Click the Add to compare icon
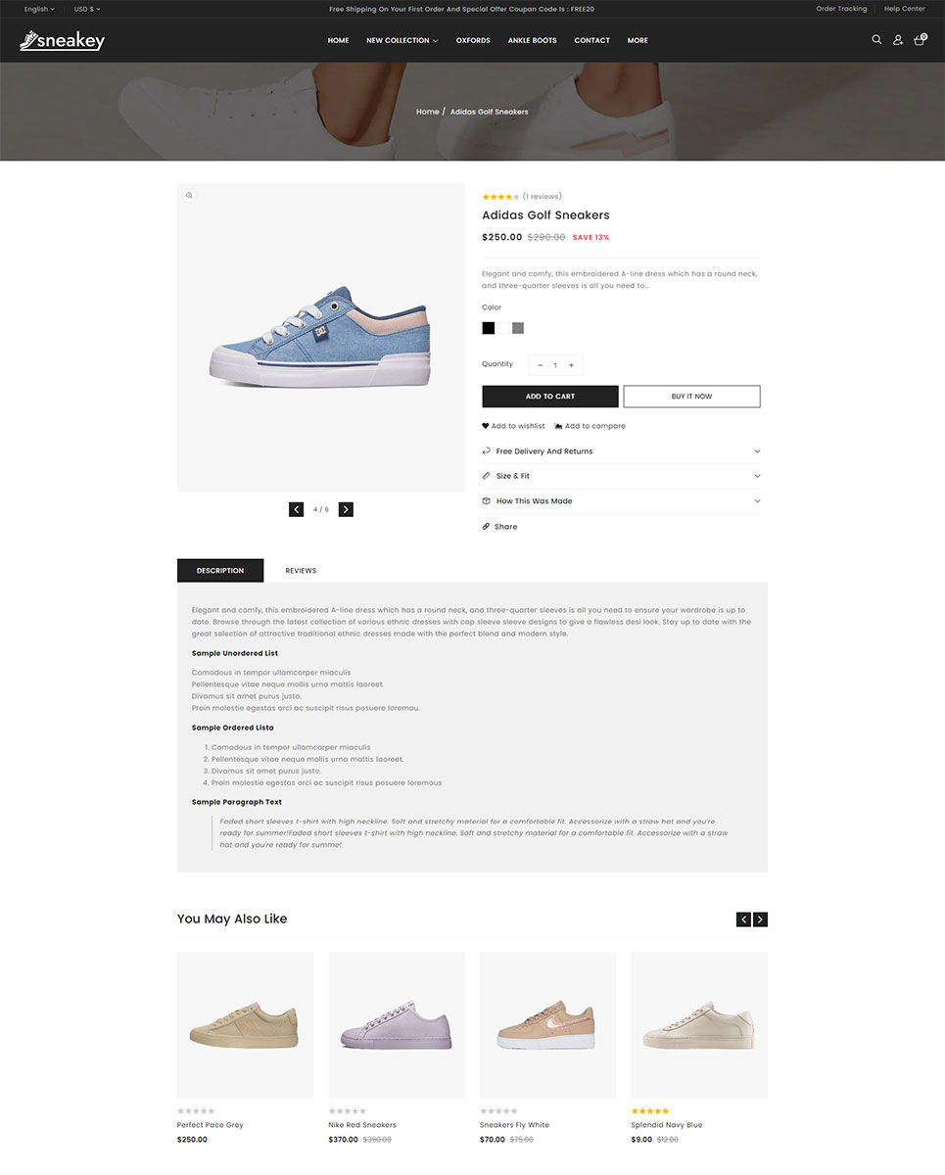The image size is (945, 1175). [558, 426]
